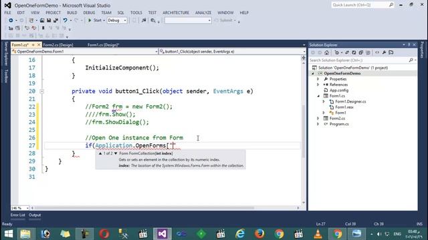This screenshot has width=428, height=240.
Task: Open the Start button dropdown arrow
Action: click(x=104, y=21)
